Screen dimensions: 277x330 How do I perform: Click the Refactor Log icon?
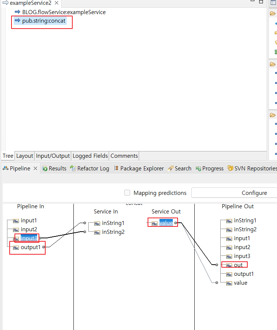click(x=73, y=168)
